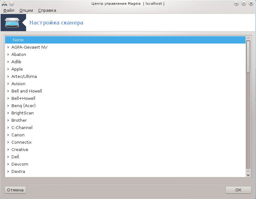256x199 pixels.
Task: Expand the Creative arrow
Action: pyautogui.click(x=8, y=149)
